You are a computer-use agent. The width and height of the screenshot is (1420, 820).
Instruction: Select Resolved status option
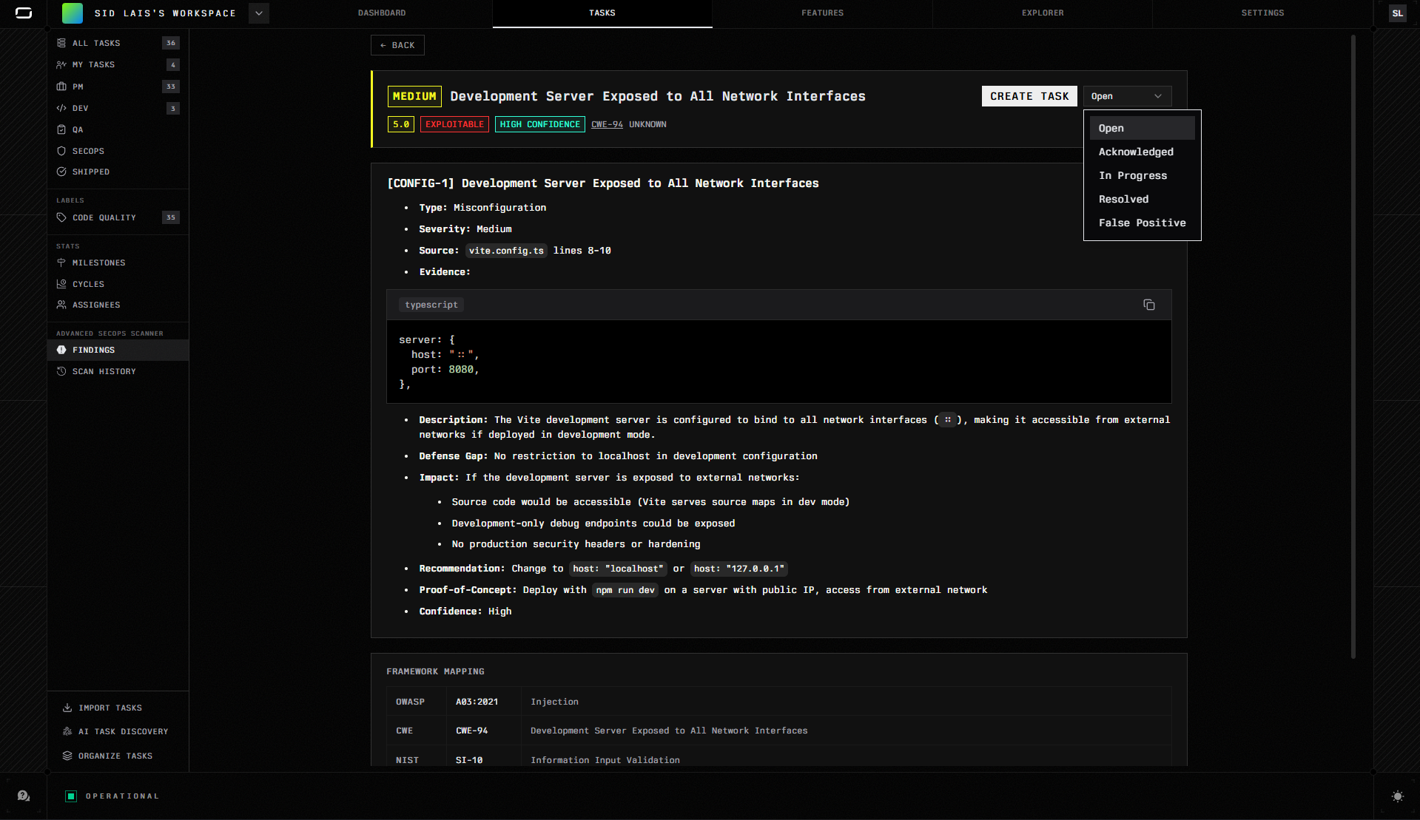coord(1142,199)
